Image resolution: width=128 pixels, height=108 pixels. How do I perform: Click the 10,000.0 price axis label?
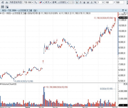(122, 31)
